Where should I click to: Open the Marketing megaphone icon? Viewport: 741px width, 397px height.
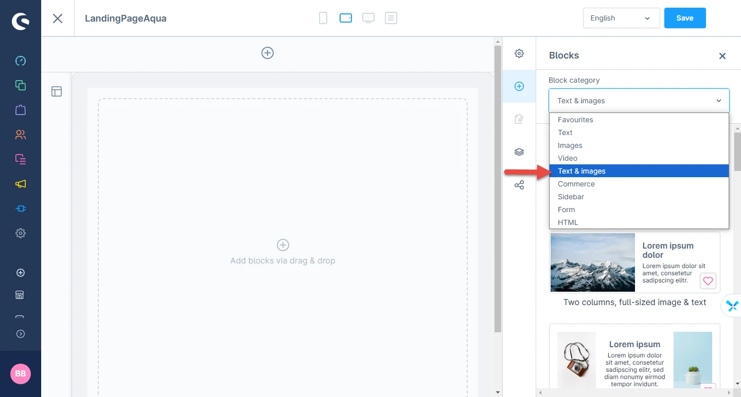21,184
